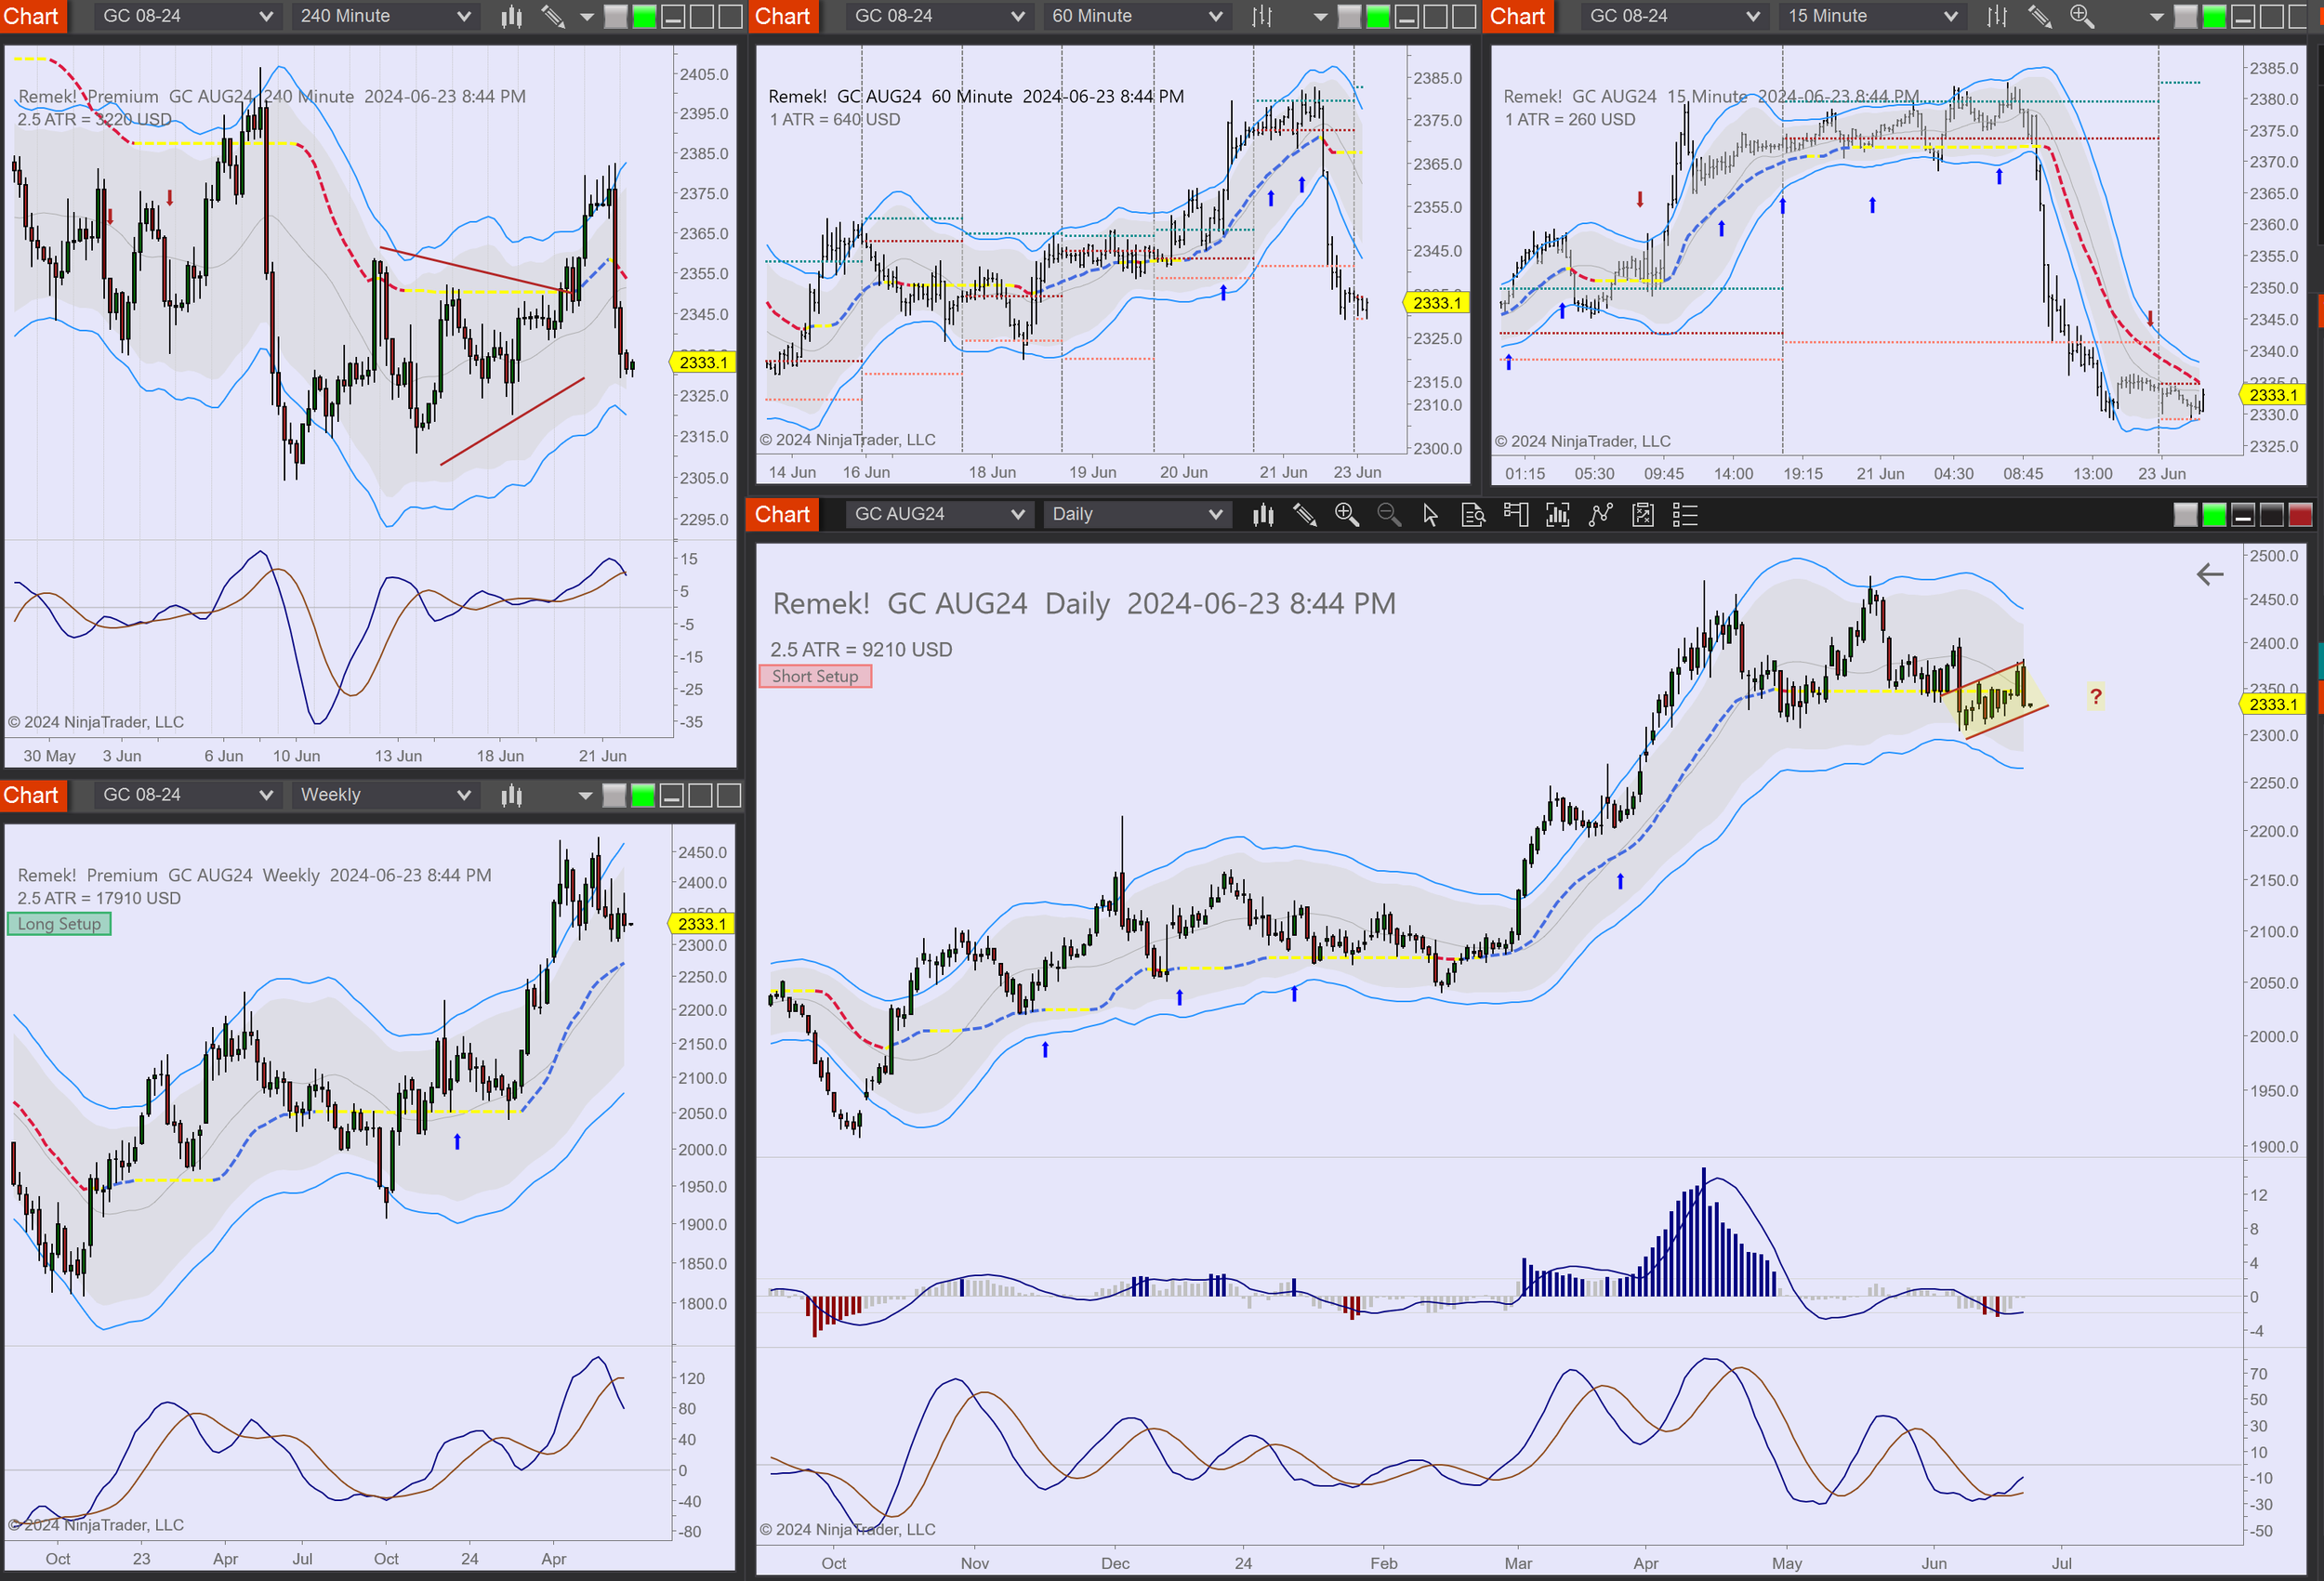Screen dimensions: 2324x1581
Task: Select Zoom In tool on 15 Minute chart
Action: (2082, 16)
